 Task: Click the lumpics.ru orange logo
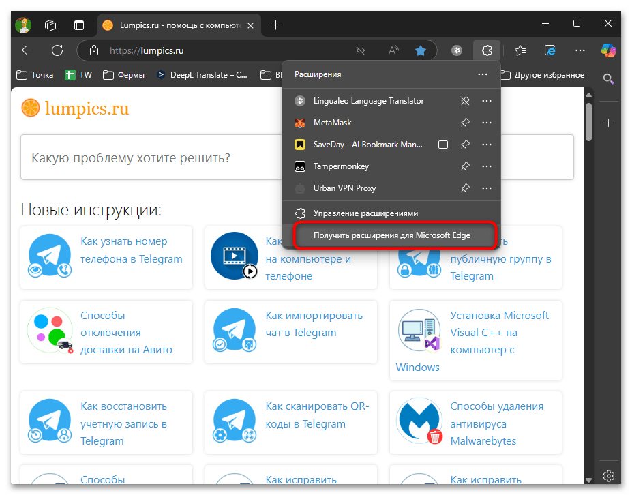click(75, 108)
